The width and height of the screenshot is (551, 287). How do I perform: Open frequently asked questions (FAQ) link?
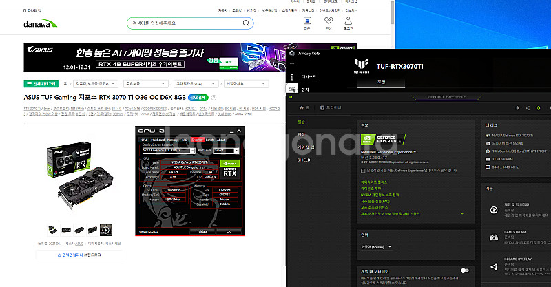pyautogui.click(x=375, y=201)
